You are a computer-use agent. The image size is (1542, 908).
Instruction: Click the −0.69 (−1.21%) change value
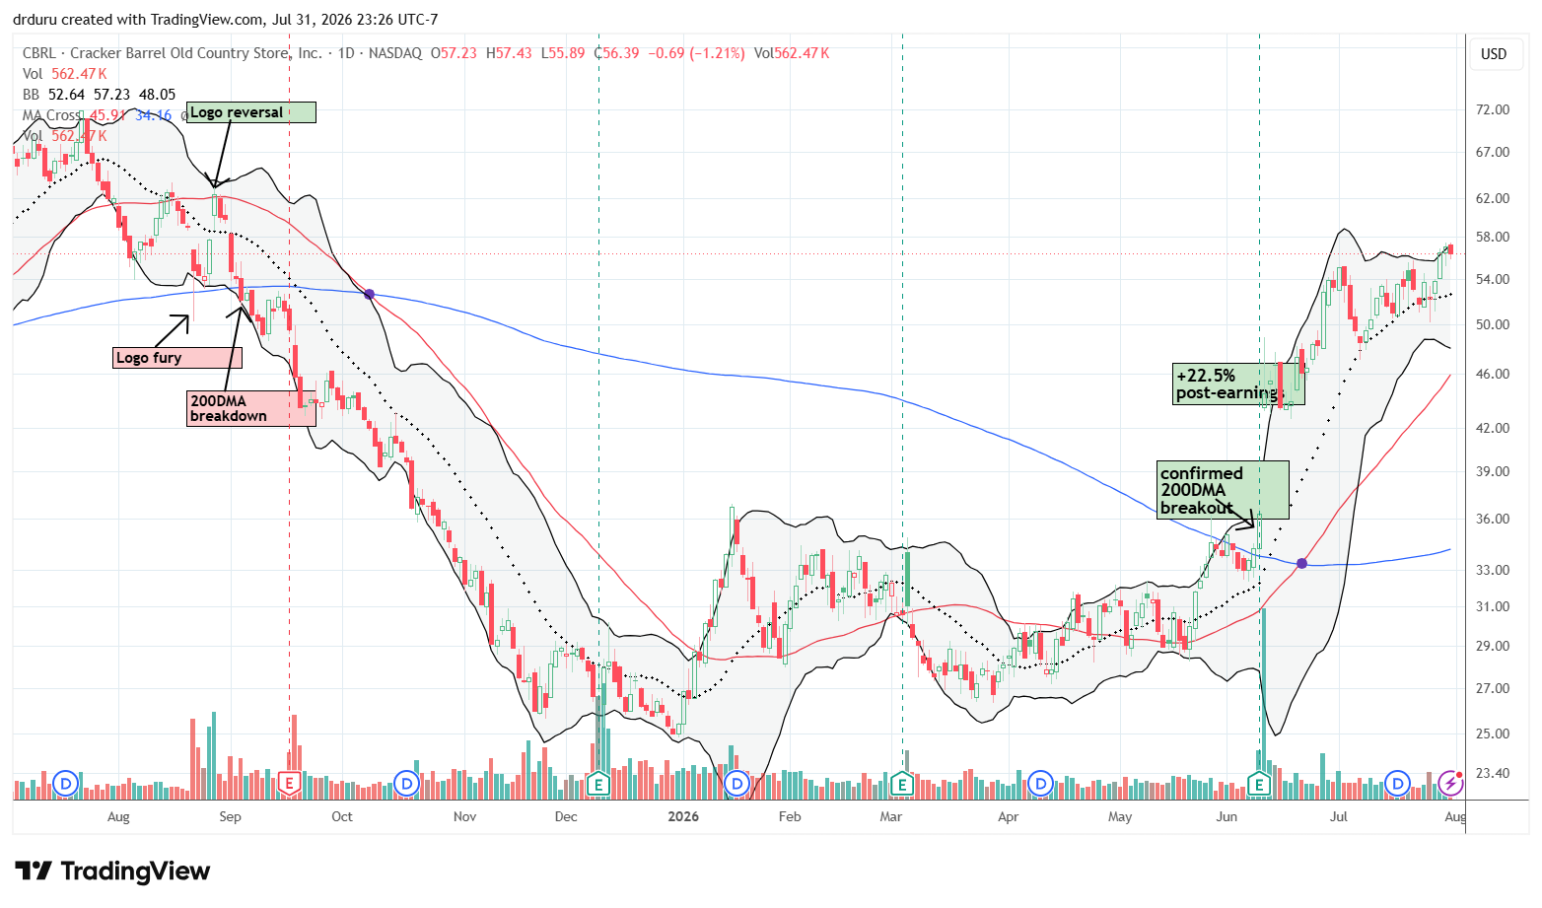point(697,53)
